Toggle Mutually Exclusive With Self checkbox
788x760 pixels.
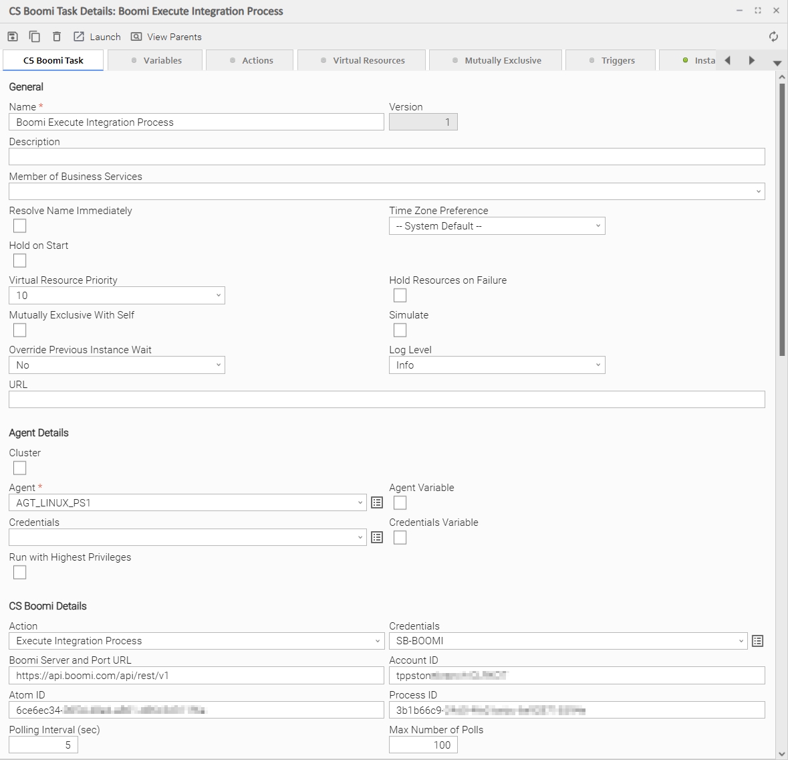pos(19,330)
